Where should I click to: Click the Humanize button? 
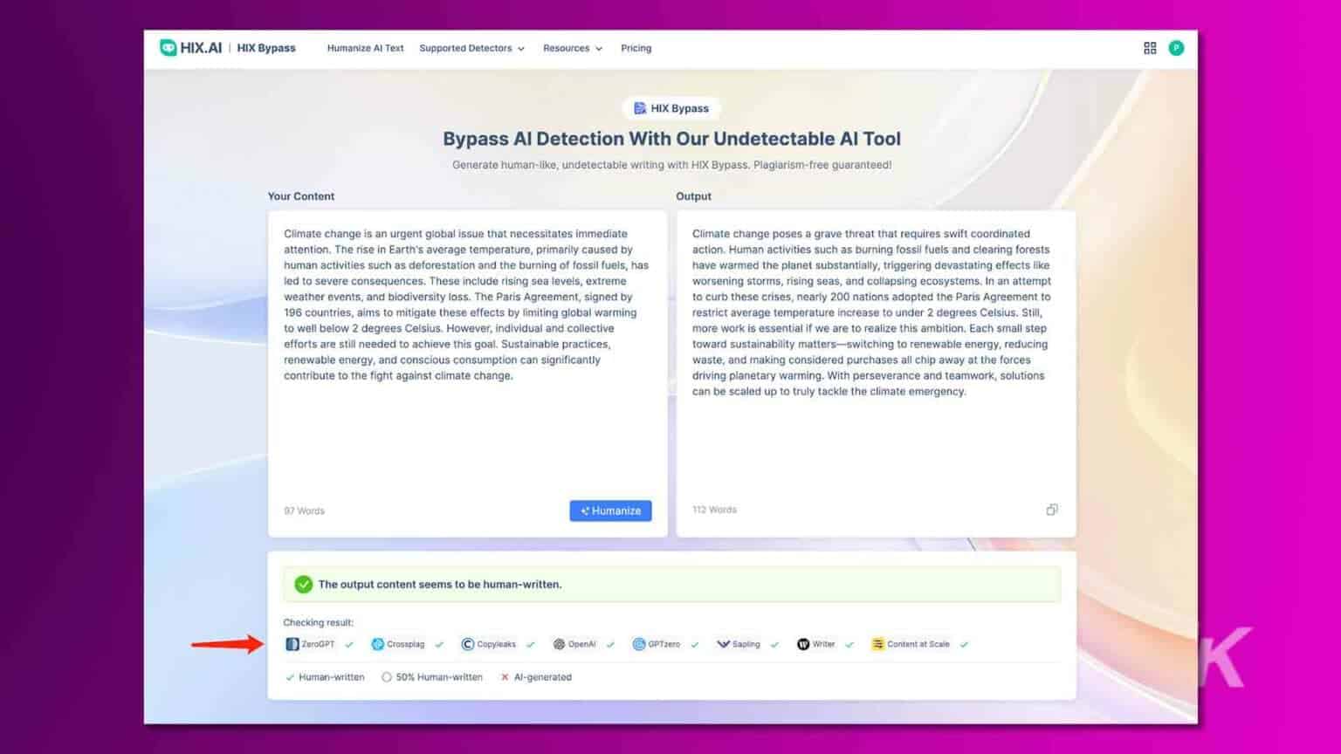point(610,511)
